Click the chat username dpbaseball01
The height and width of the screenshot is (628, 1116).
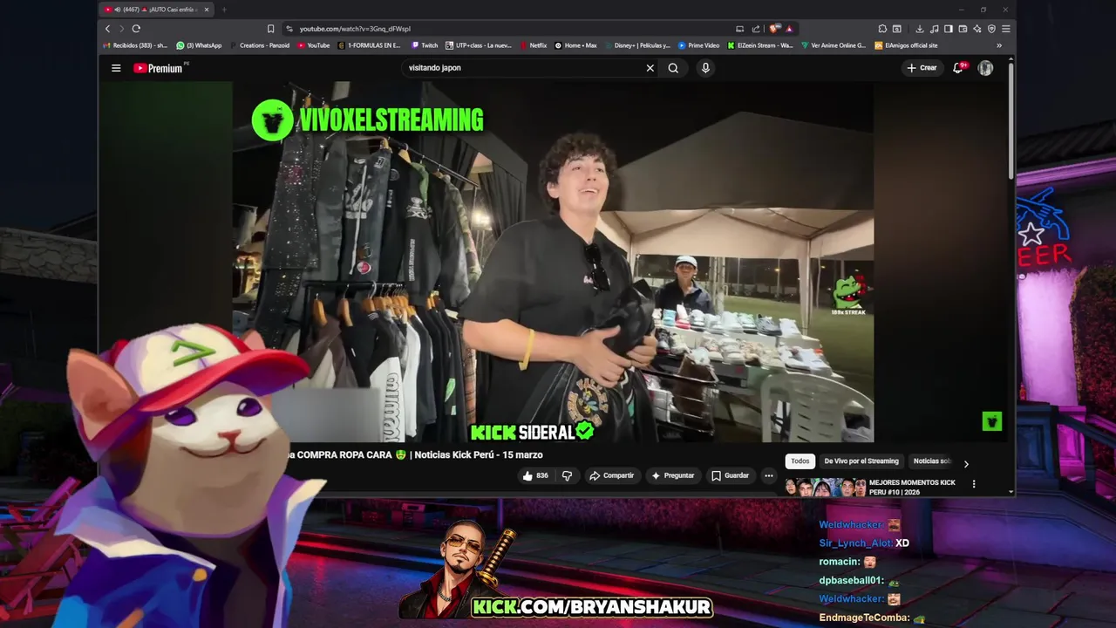(852, 580)
